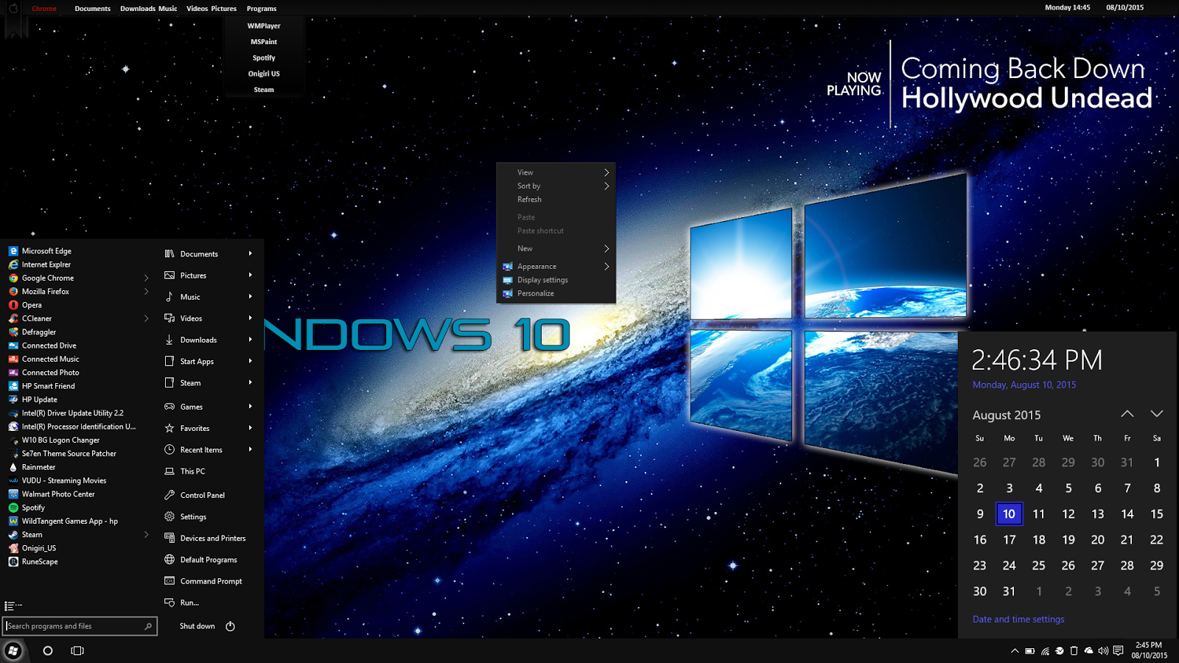Image resolution: width=1179 pixels, height=663 pixels.
Task: Check the battery icon in the tray
Action: 1029,650
